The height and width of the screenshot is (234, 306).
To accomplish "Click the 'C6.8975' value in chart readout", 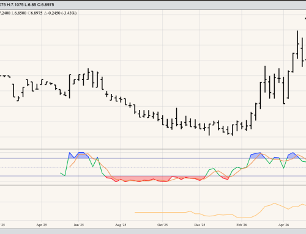I will coord(35,13).
